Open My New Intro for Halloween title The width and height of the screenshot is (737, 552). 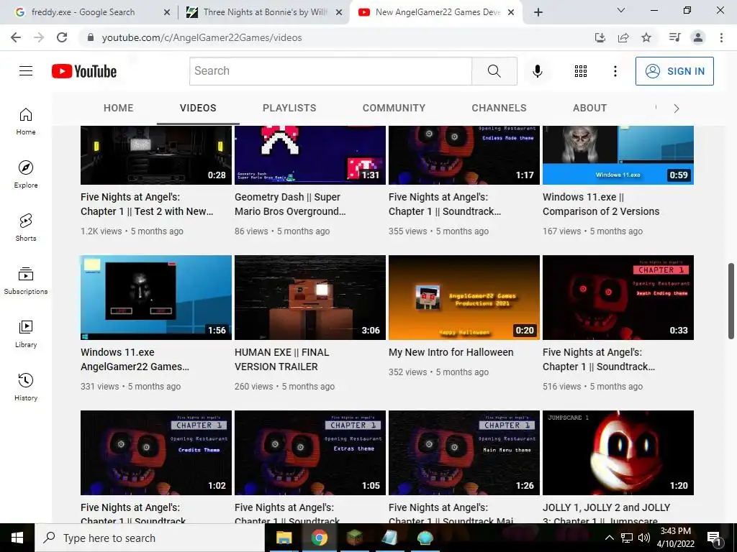(x=451, y=352)
